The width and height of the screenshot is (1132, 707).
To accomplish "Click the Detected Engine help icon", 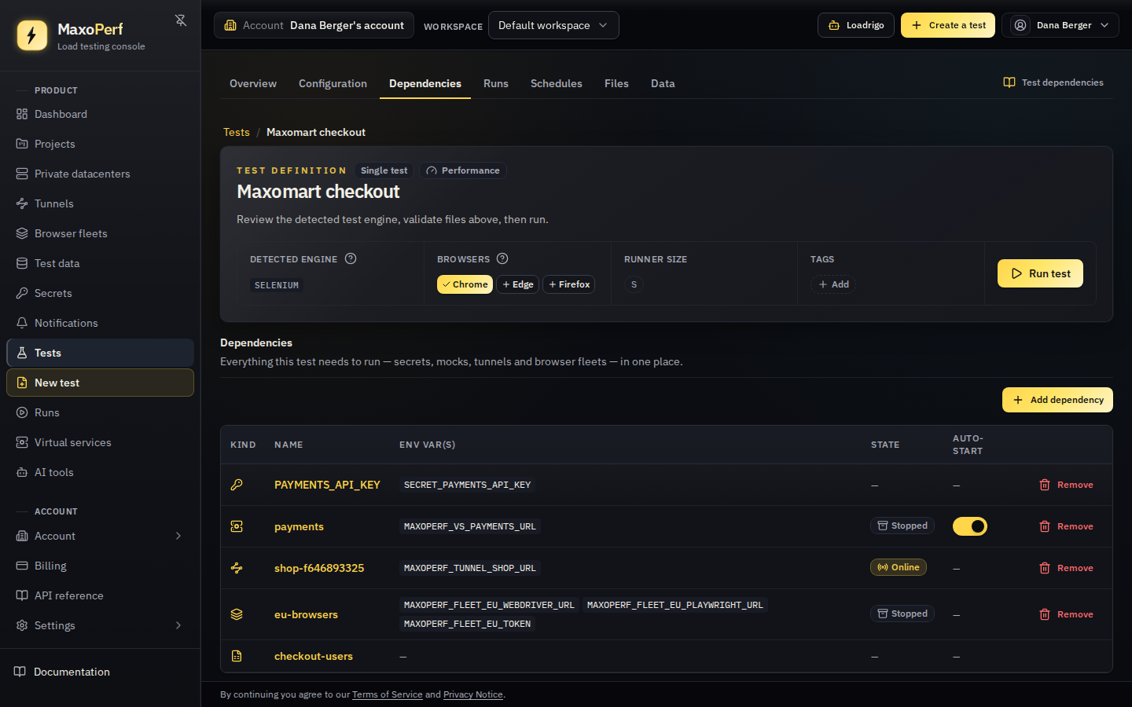I will pos(351,258).
